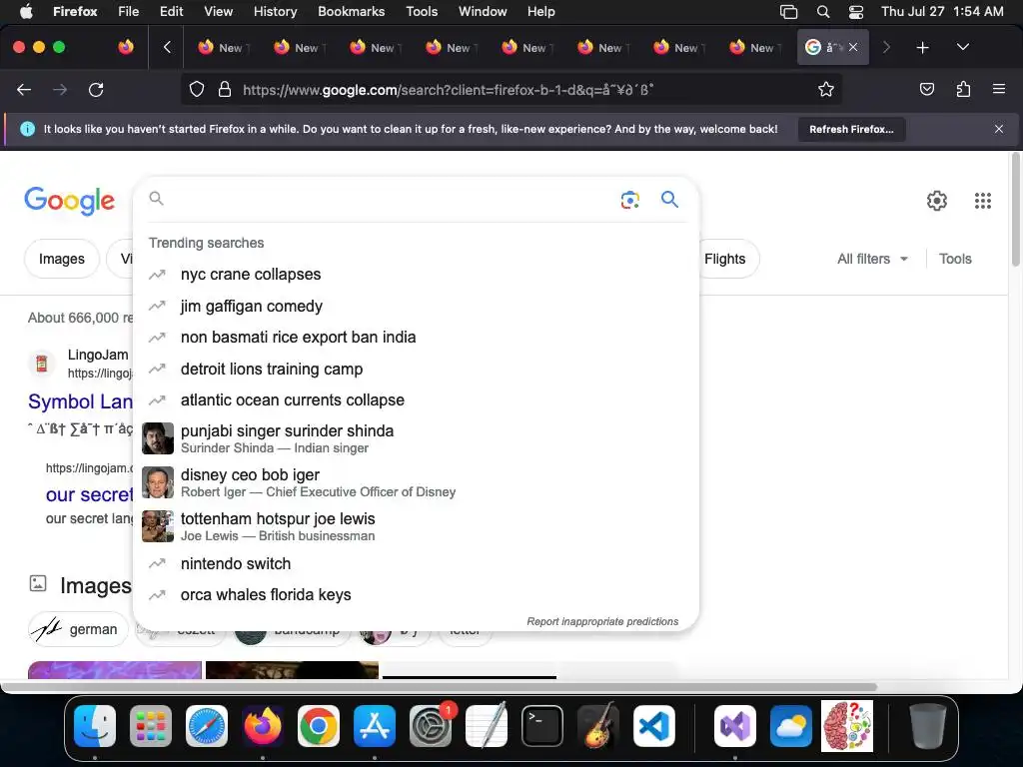Click the site security padlock icon

pyautogui.click(x=225, y=89)
